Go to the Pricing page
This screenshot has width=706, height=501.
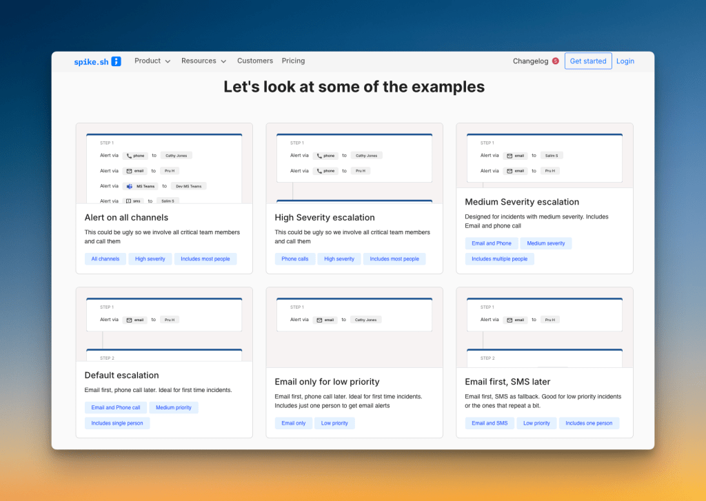click(293, 61)
